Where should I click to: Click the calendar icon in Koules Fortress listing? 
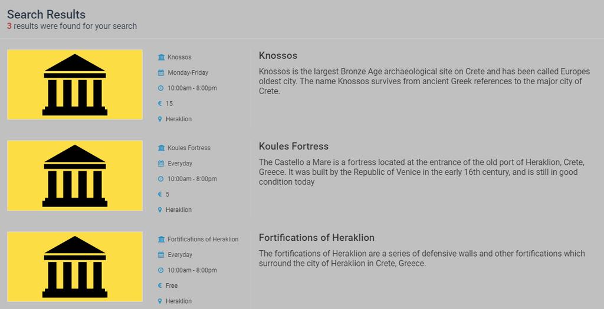161,164
